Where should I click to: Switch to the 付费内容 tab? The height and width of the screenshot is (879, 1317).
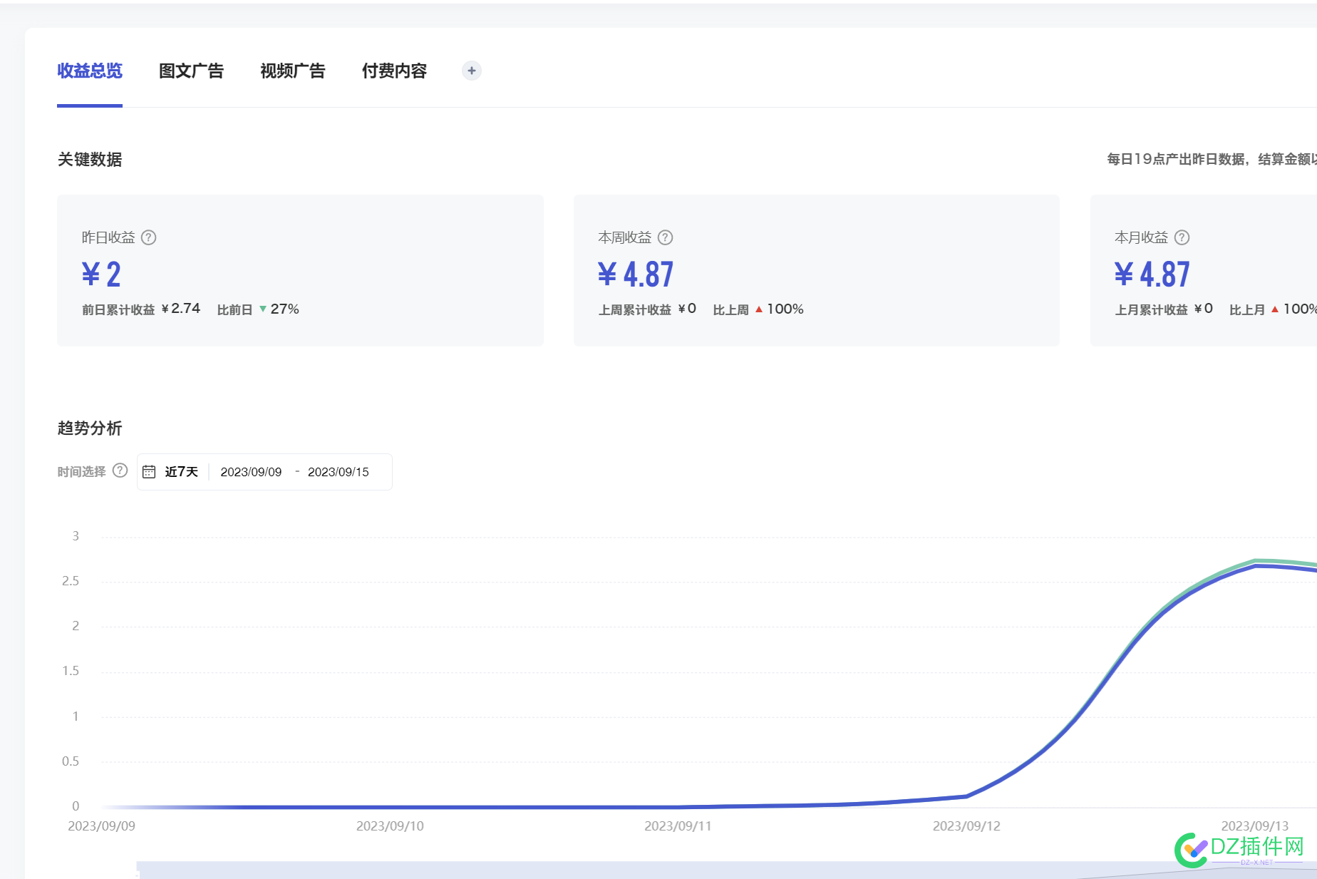[x=394, y=71]
